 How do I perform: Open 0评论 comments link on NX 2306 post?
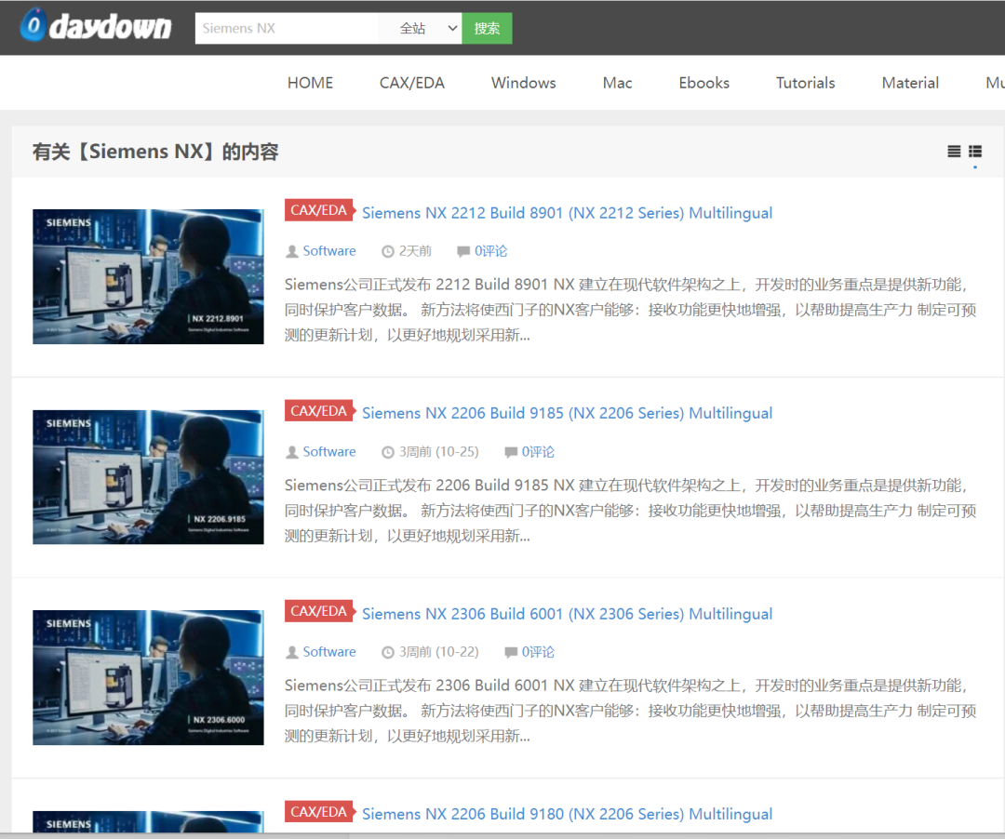click(x=539, y=651)
